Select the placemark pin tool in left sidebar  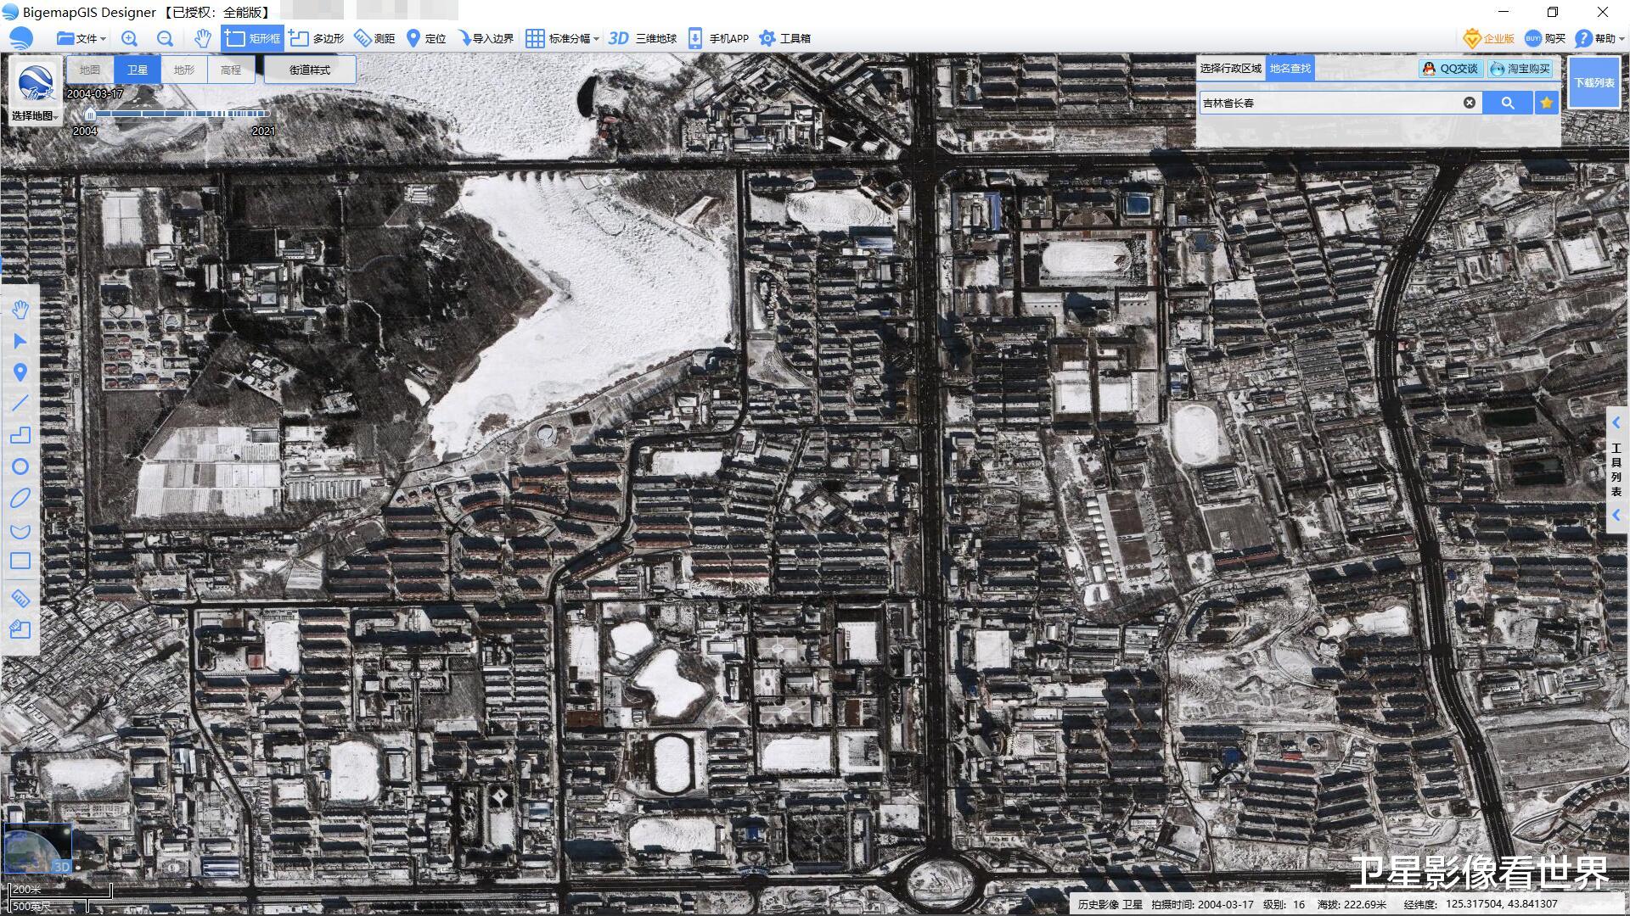[20, 371]
